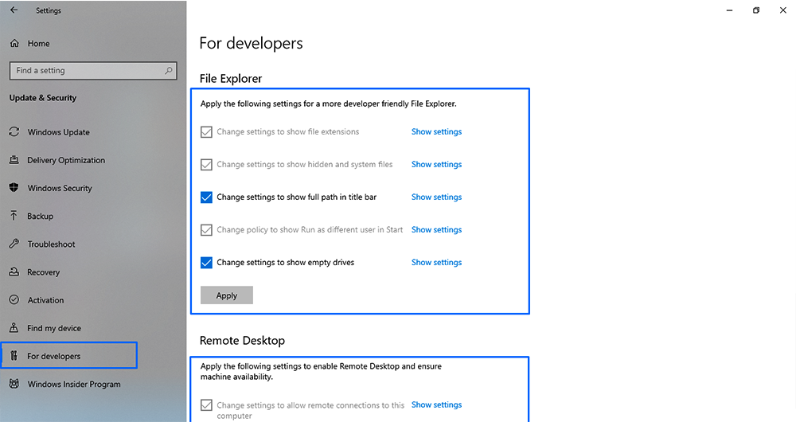Click the Recovery icon
The width and height of the screenshot is (796, 422).
[14, 272]
